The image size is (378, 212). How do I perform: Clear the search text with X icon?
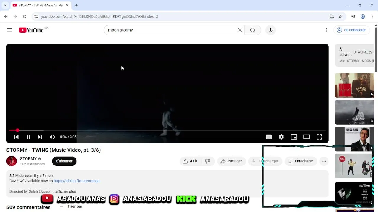tap(240, 30)
